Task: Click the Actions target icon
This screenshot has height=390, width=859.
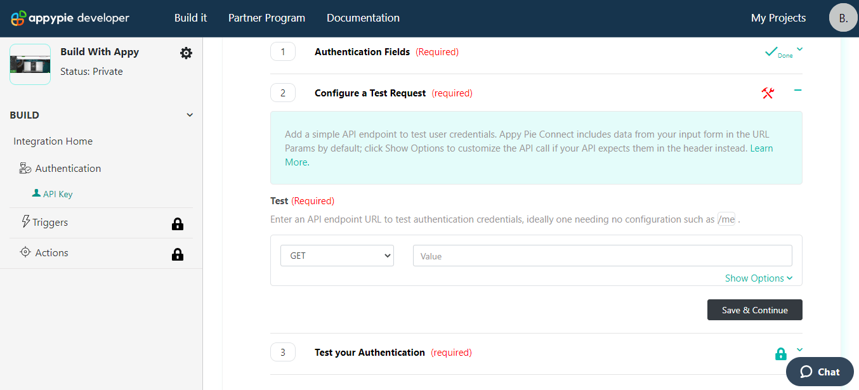Action: (25, 252)
